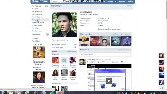Open friend Диана's avatar

(x=55, y=73)
